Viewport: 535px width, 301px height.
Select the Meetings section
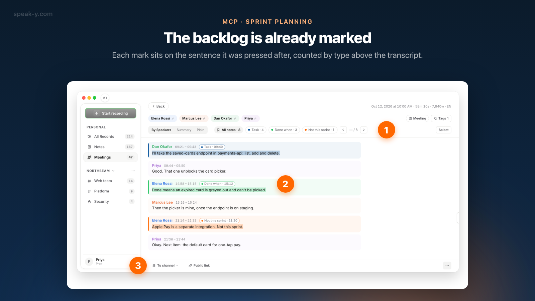(110, 157)
